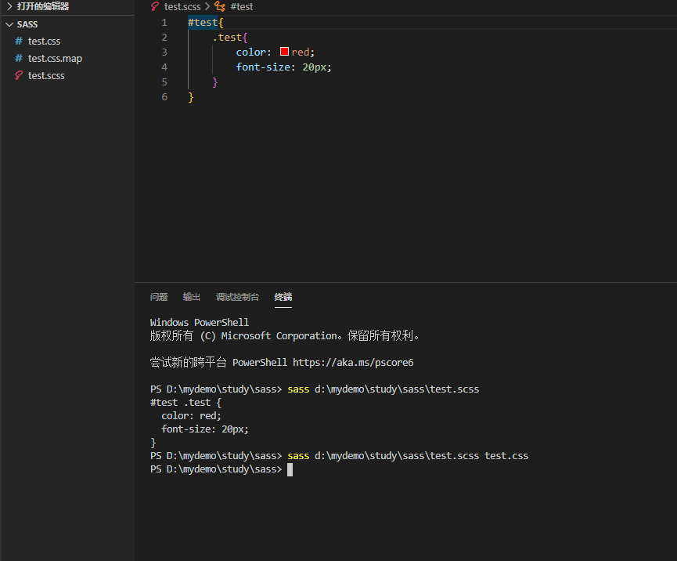
Task: Click the '#test .test {' terminal output
Action: coord(185,403)
